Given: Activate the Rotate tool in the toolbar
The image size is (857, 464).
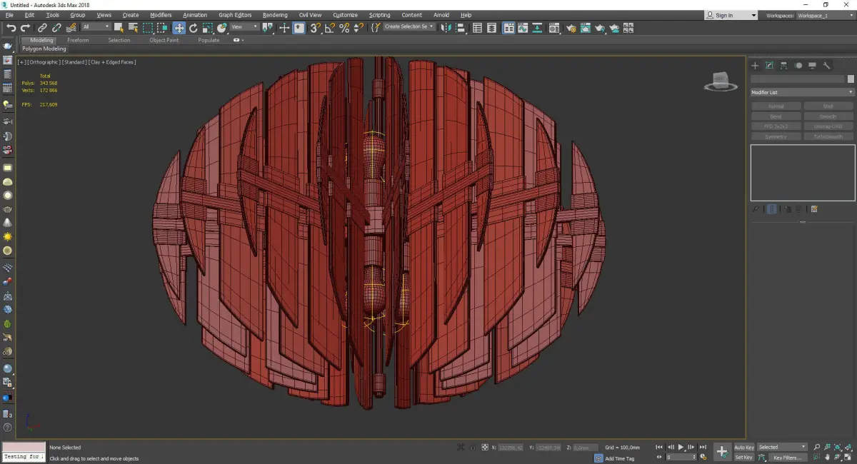Looking at the screenshot, I should [x=193, y=28].
